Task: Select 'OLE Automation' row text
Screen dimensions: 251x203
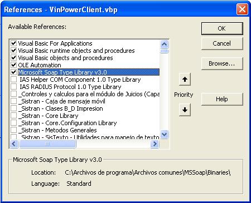Action: [40, 65]
